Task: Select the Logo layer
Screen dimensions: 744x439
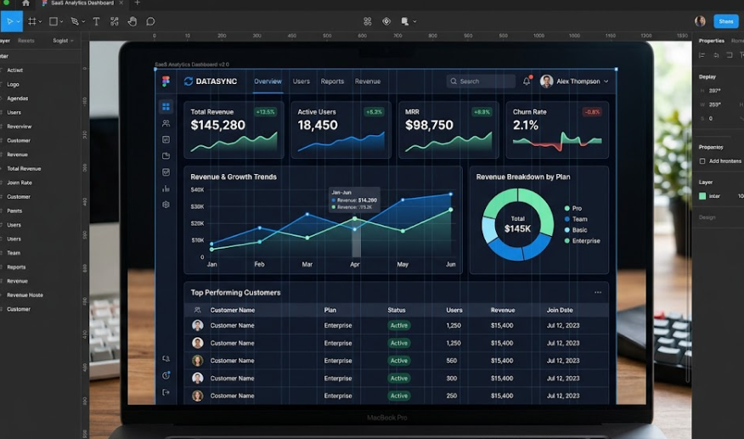Action: [13, 84]
